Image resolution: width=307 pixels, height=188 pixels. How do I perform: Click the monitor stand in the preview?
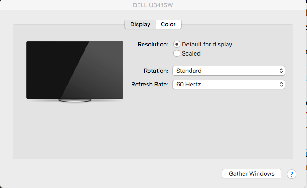click(75, 101)
